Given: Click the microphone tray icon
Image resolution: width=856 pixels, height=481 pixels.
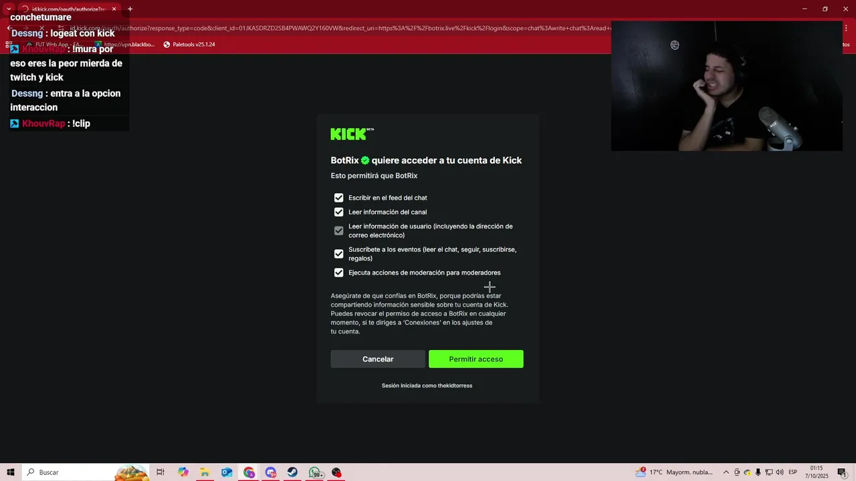Looking at the screenshot, I should pos(758,472).
